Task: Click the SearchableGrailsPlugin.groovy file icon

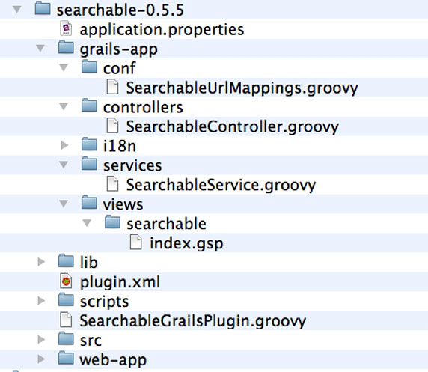Action: click(66, 320)
